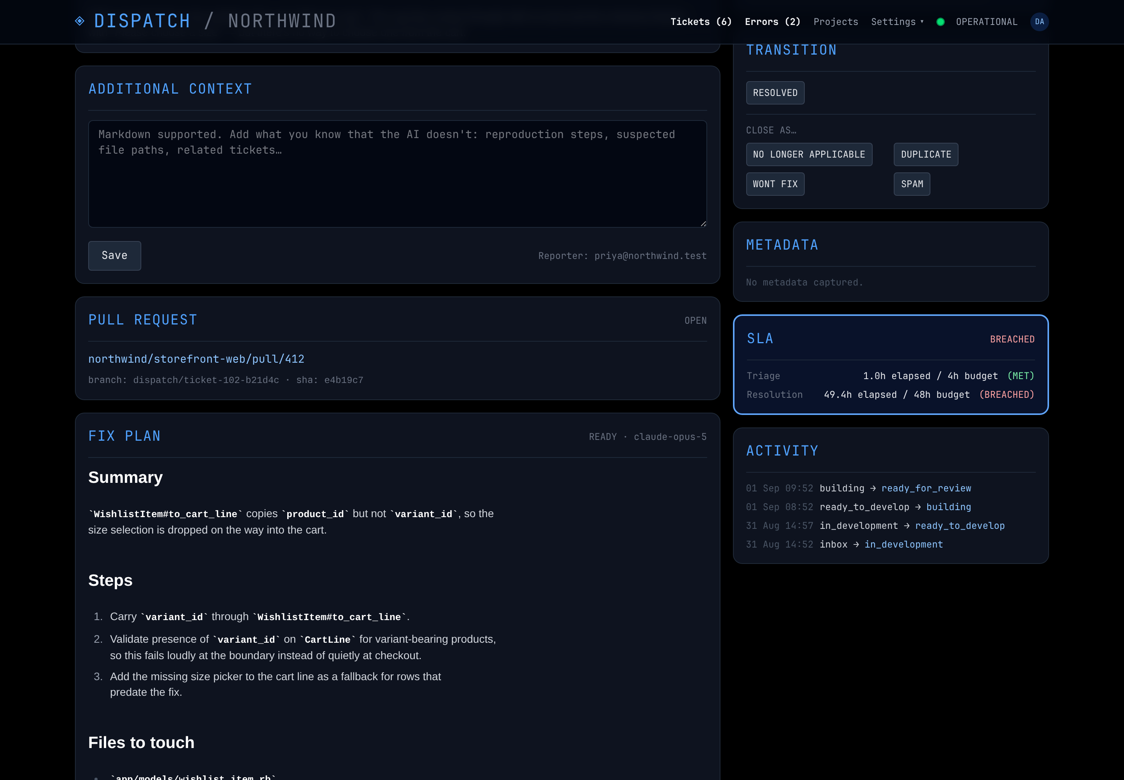Click step 2 about validating variant_id
Viewport: 1124px width, 780px height.
303,647
